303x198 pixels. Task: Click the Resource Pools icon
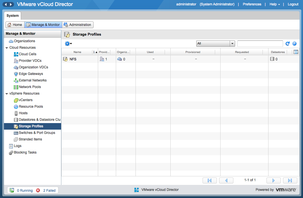click(16, 107)
